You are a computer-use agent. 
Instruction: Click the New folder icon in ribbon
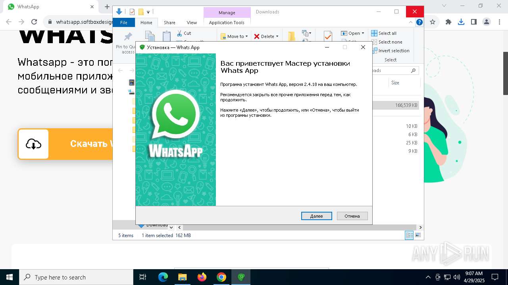click(x=292, y=36)
